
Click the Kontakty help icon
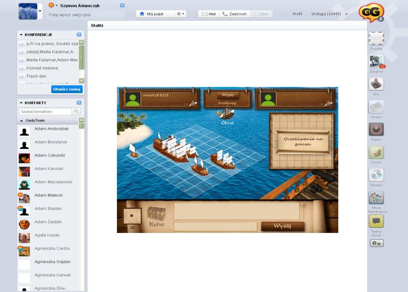click(x=79, y=103)
